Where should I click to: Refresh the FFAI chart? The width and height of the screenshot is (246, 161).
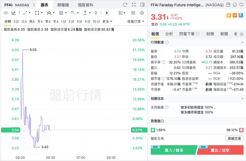(x=125, y=5)
